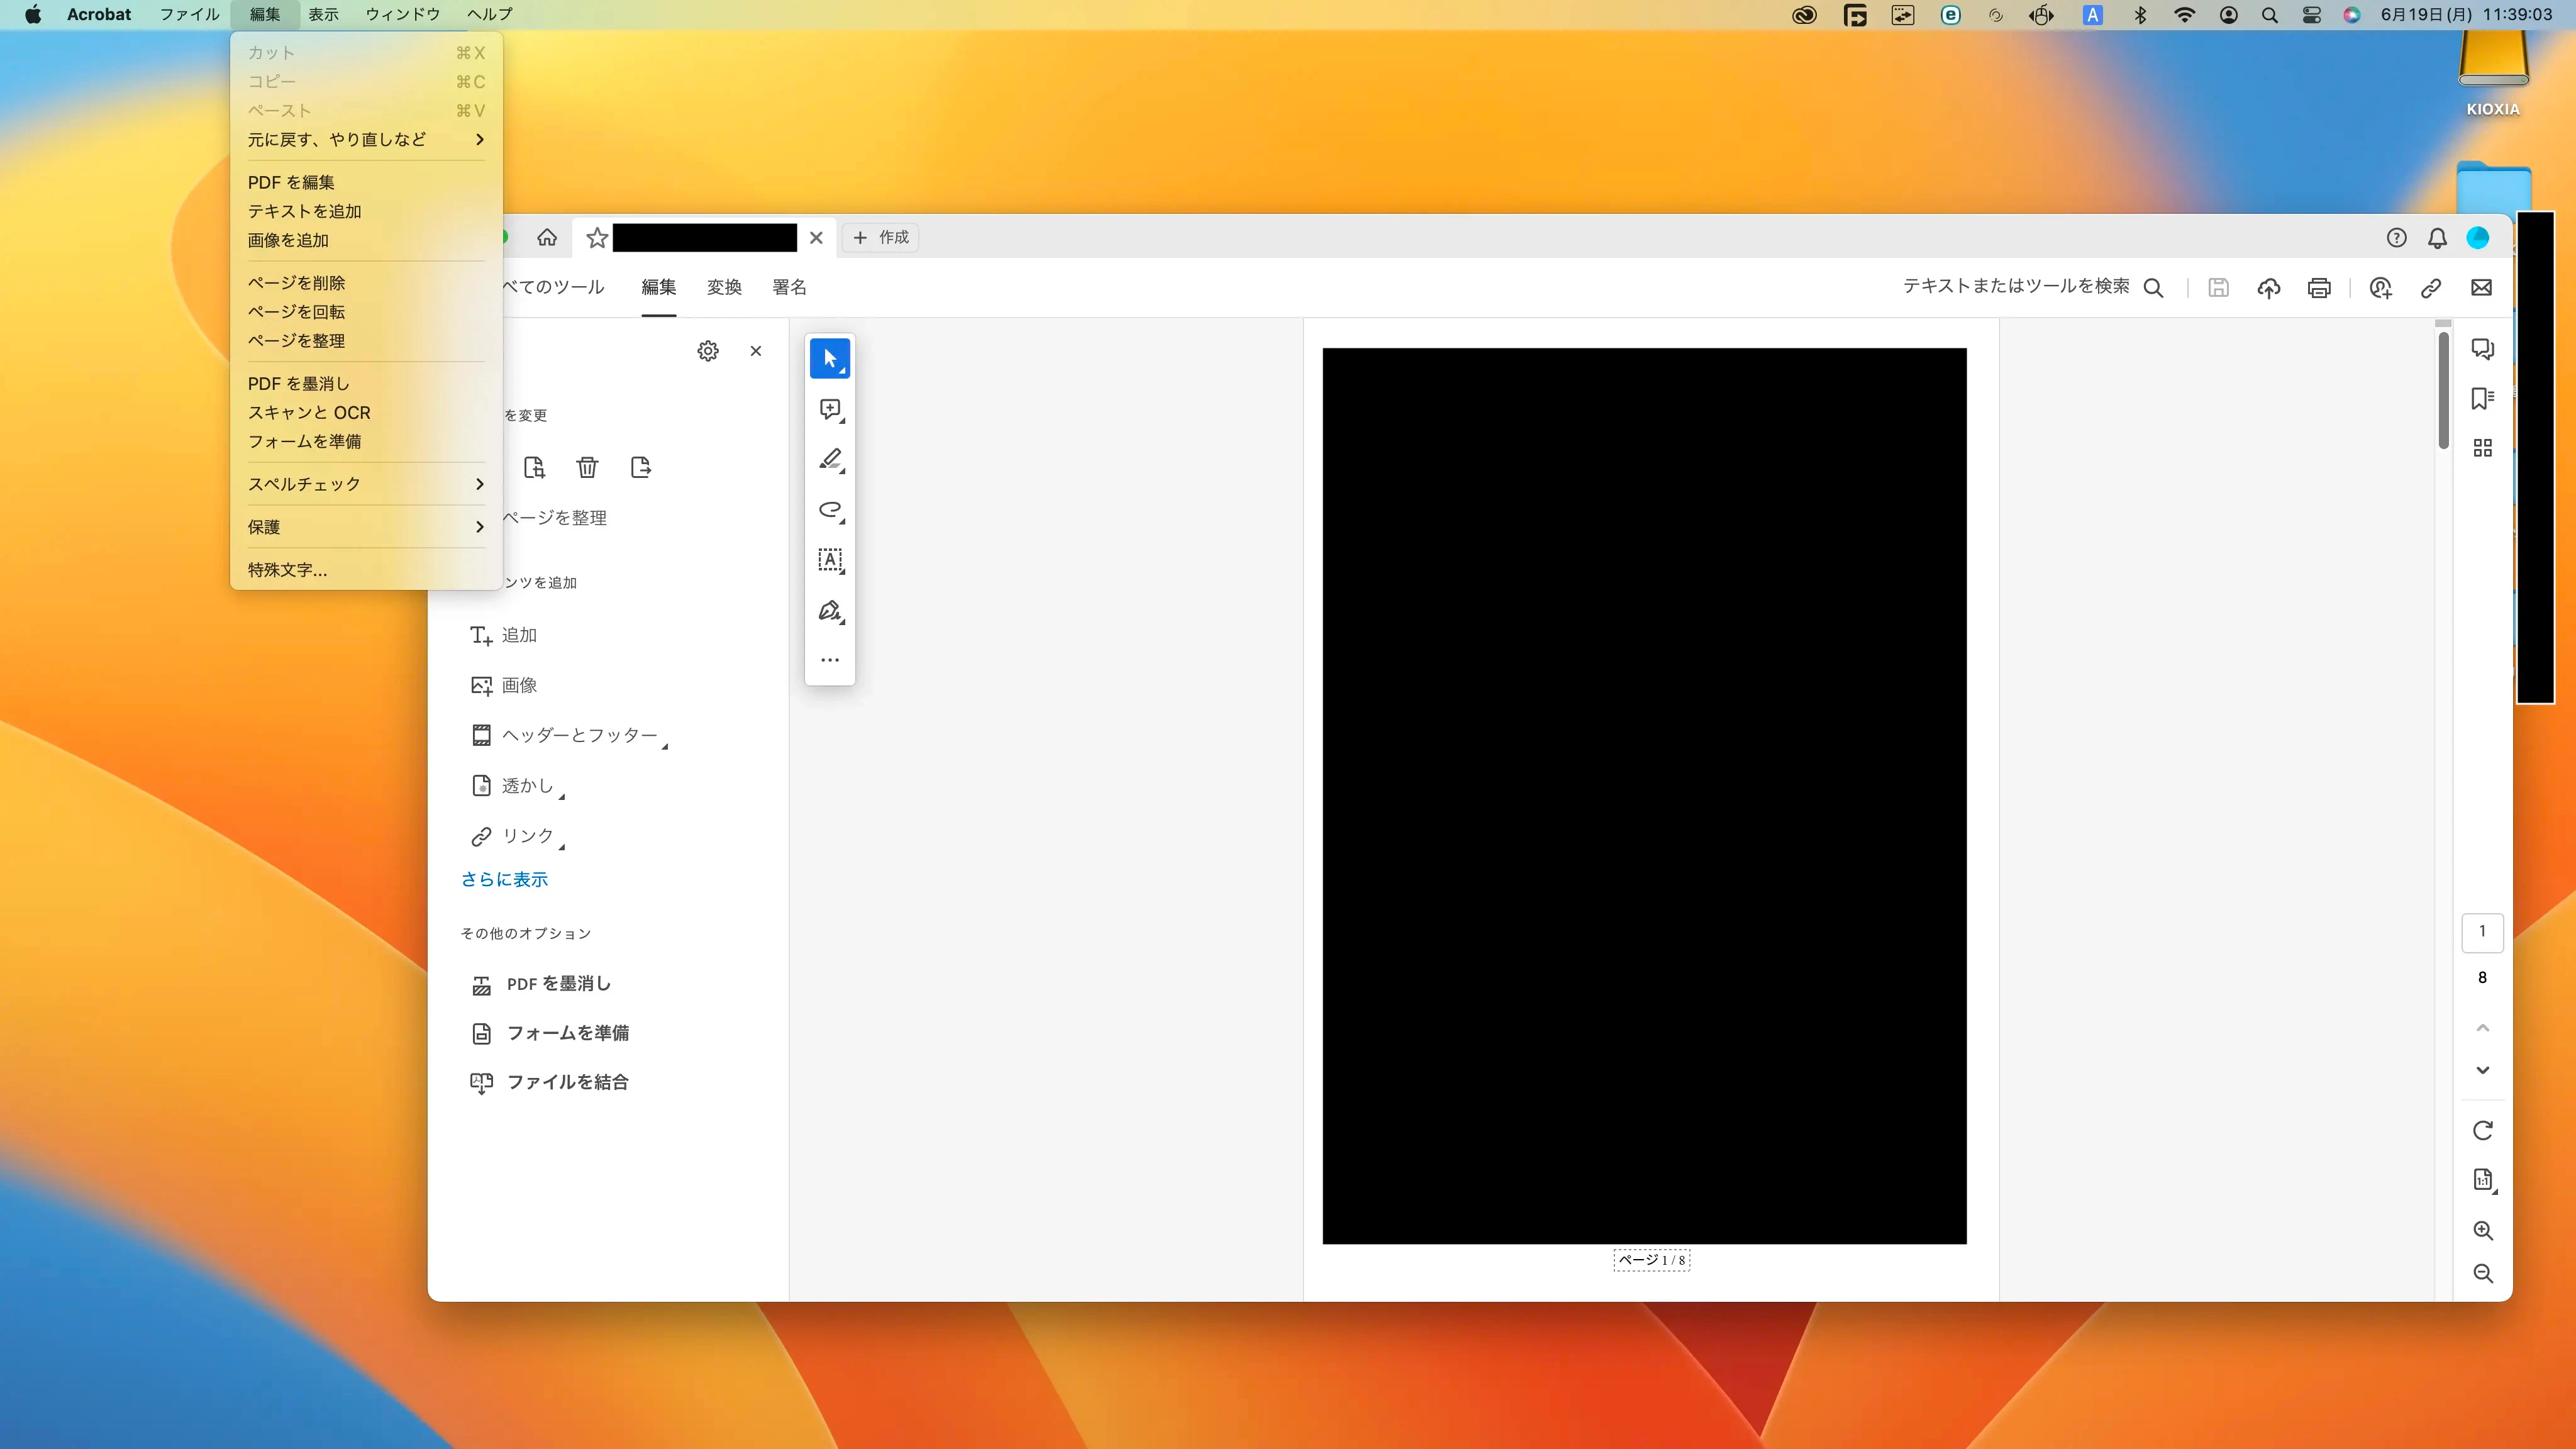Image resolution: width=2576 pixels, height=1449 pixels.
Task: Click the page number input field
Action: 2482,932
